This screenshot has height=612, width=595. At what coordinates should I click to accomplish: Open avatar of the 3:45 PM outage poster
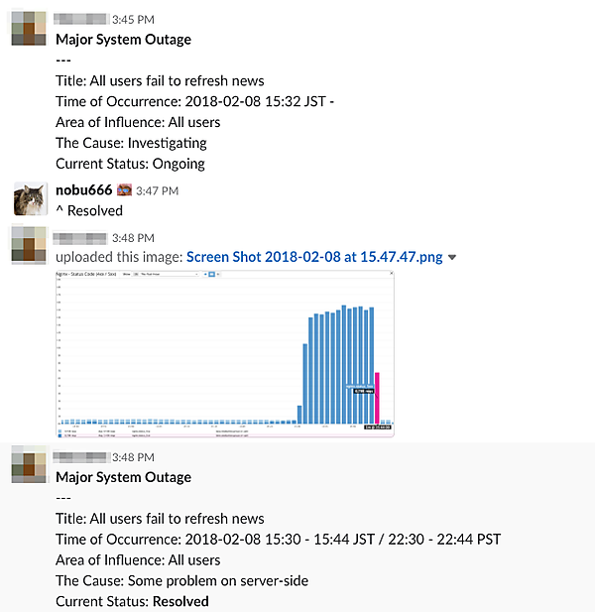coord(29,28)
